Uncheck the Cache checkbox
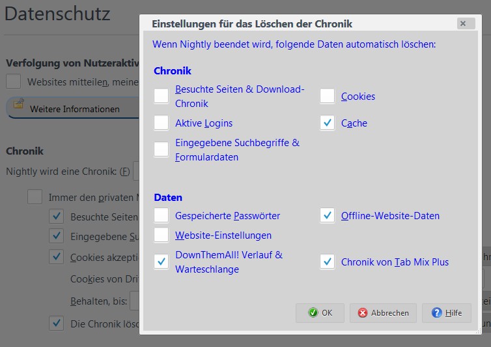The image size is (491, 347). point(327,123)
